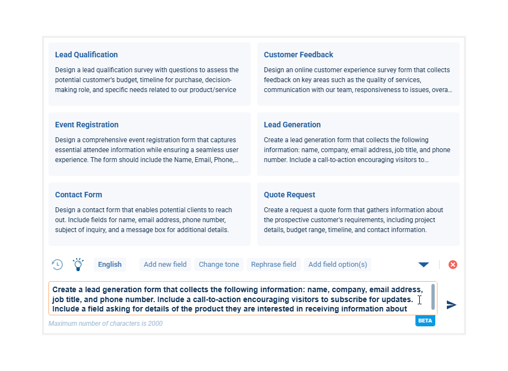The width and height of the screenshot is (508, 371).
Task: Click the lightbulb suggestions icon
Action: coord(78,265)
